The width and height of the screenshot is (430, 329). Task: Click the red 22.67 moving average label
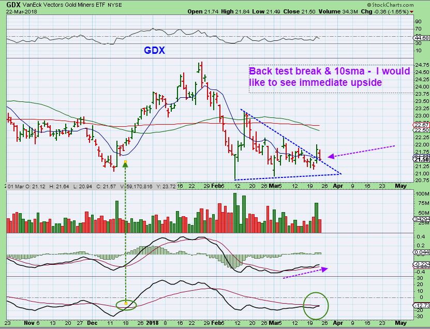pyautogui.click(x=422, y=125)
